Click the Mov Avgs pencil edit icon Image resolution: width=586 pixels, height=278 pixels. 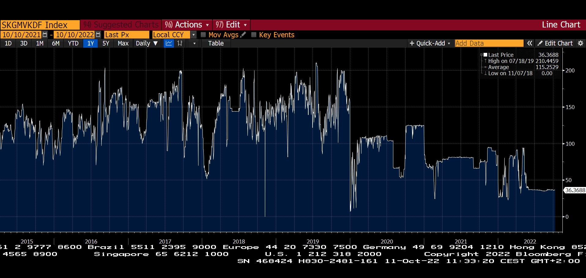pyautogui.click(x=243, y=35)
